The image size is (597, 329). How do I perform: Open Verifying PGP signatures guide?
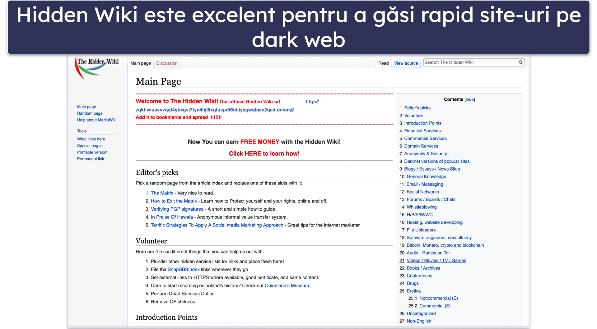tap(177, 209)
